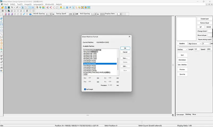Screen dimensions: 213x127
Task: Close the Select Machine Format dialog
Action: 129,36
